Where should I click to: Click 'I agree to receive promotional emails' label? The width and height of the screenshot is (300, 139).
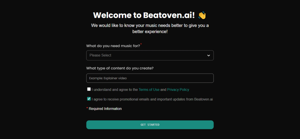tap(152, 99)
